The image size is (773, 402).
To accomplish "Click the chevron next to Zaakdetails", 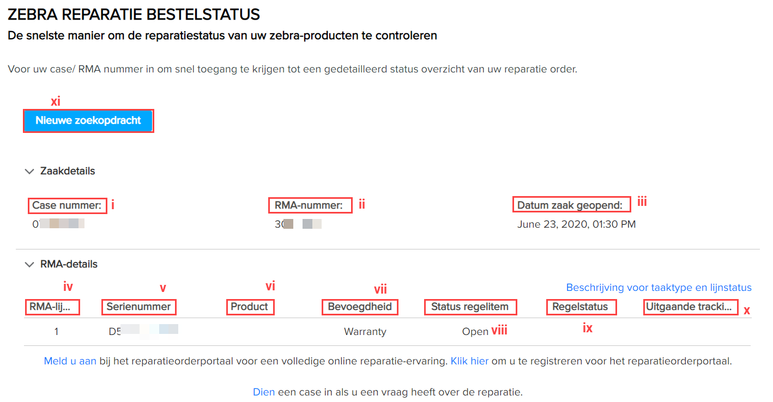I will tap(29, 171).
